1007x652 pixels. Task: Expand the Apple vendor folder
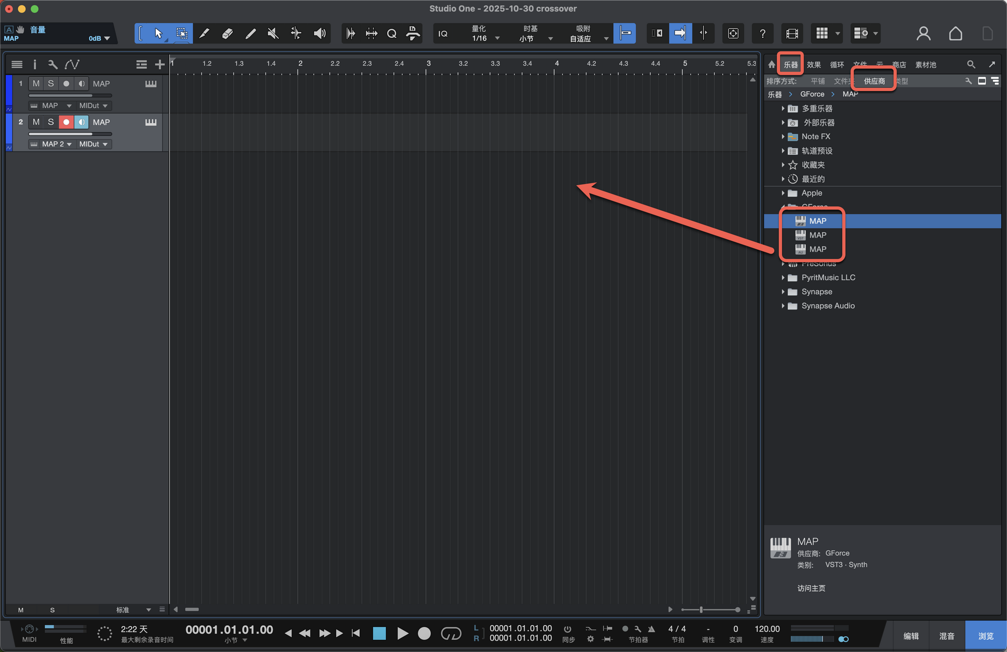[x=783, y=193]
